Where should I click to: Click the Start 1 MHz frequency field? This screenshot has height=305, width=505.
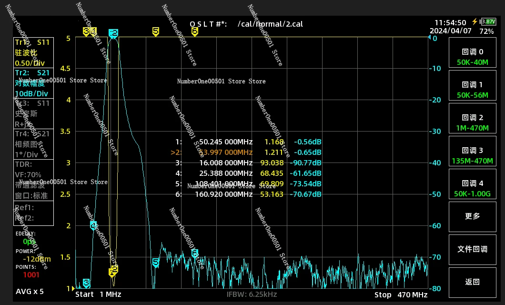99,295
